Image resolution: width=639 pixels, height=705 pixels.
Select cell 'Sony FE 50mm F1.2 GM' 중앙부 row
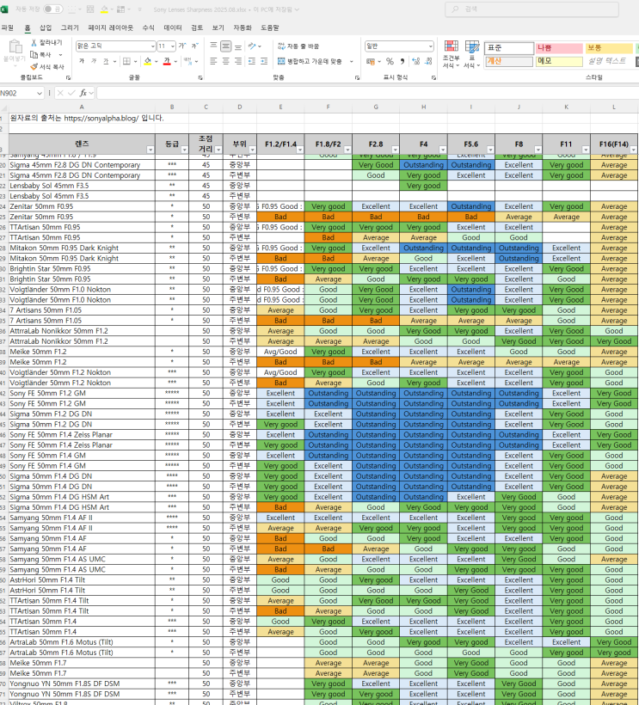click(x=82, y=393)
